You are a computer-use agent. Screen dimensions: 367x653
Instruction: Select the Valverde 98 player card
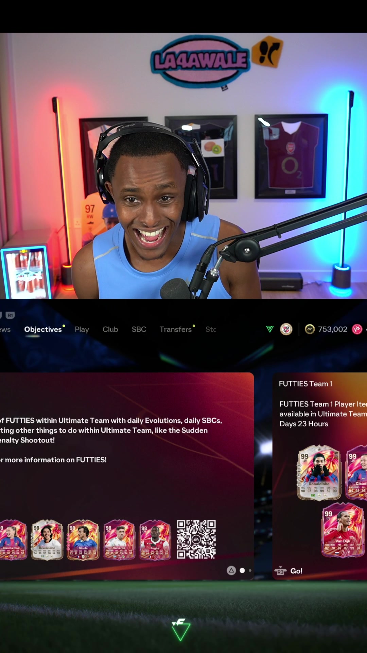119,539
